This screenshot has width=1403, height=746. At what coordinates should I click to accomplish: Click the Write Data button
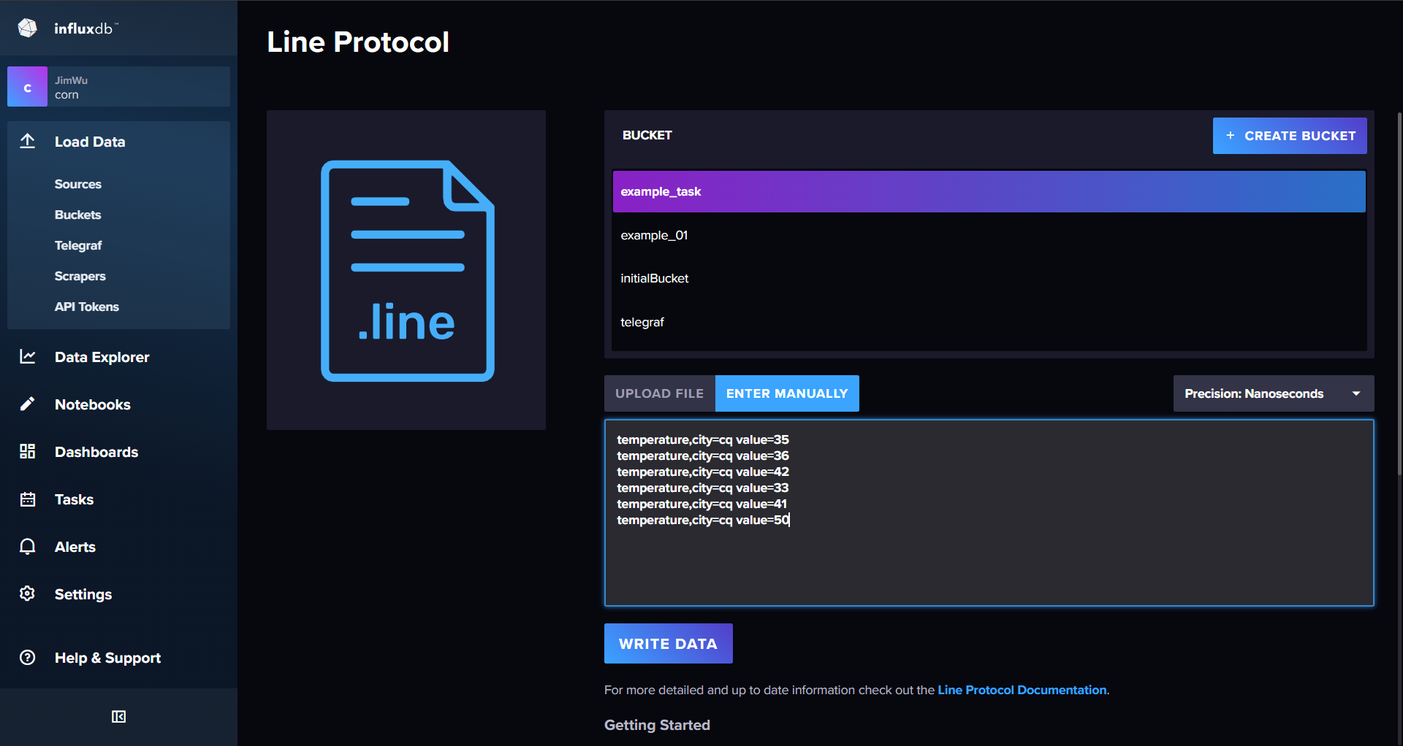pos(669,643)
